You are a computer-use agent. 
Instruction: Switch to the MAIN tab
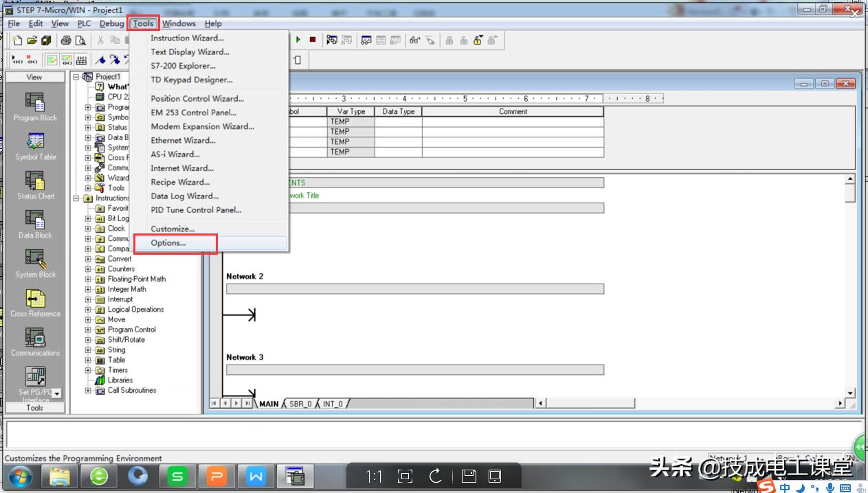[269, 404]
